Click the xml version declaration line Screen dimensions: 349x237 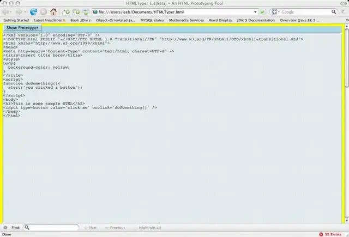tap(51, 35)
